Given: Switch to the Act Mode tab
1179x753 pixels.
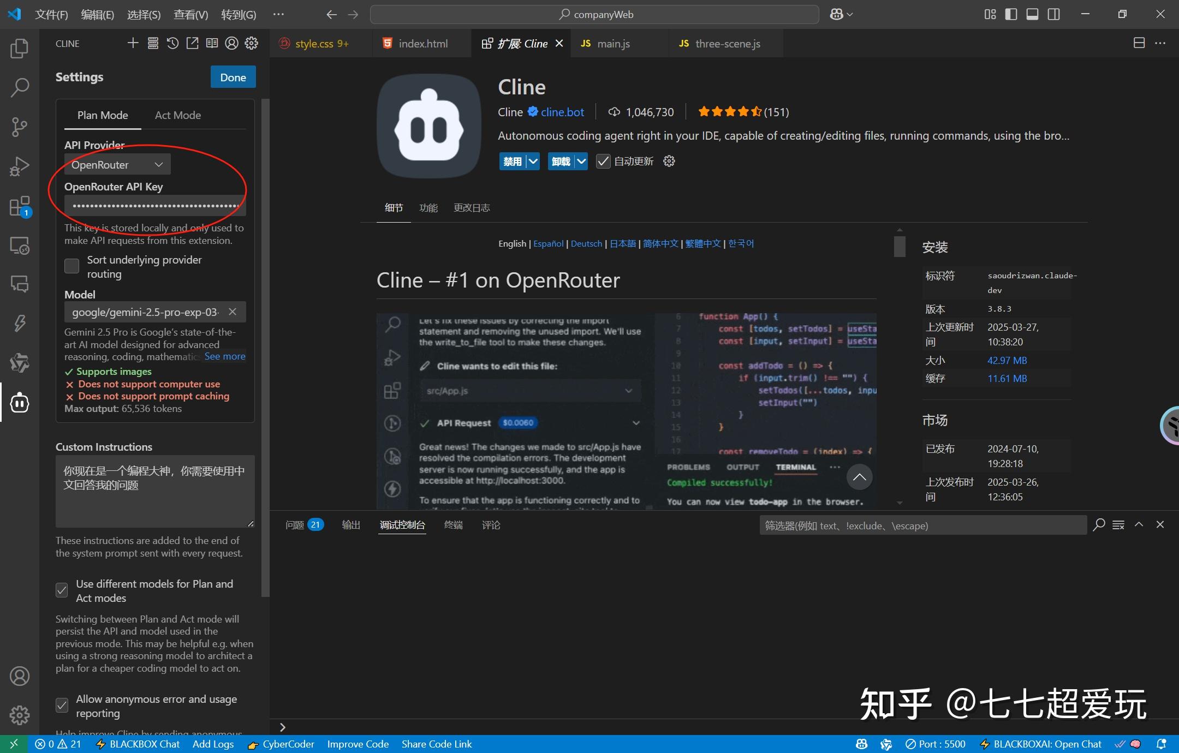Looking at the screenshot, I should click(x=177, y=115).
